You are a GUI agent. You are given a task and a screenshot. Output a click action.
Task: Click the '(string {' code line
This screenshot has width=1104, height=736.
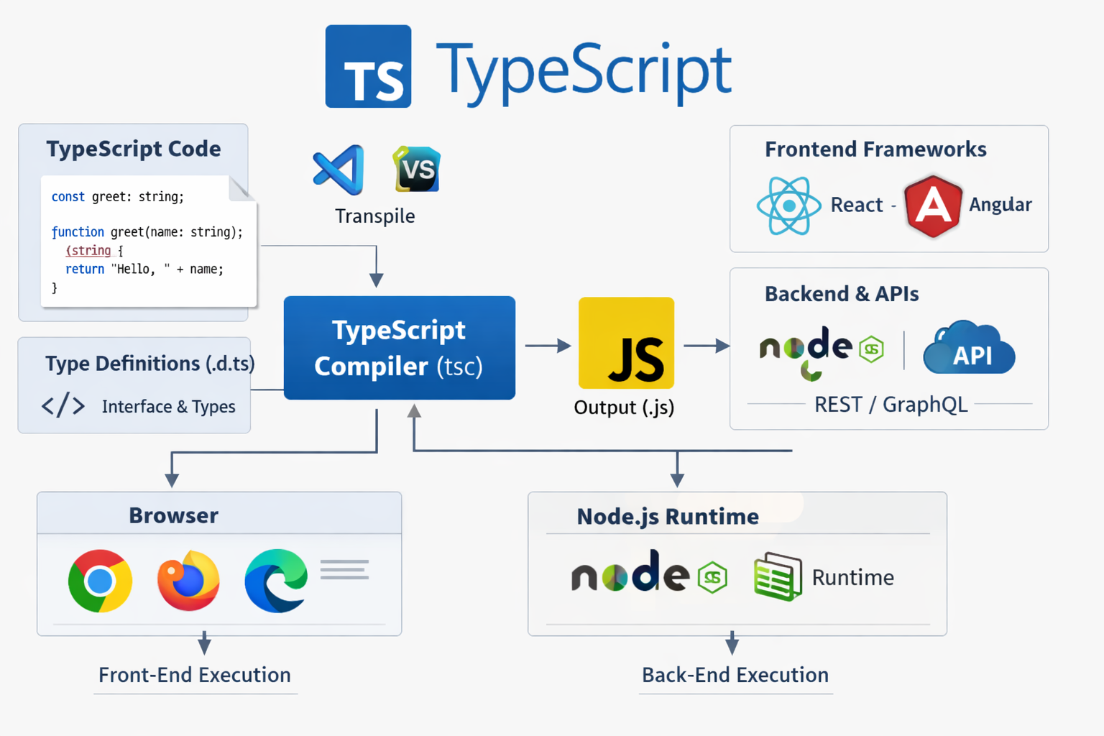(94, 251)
